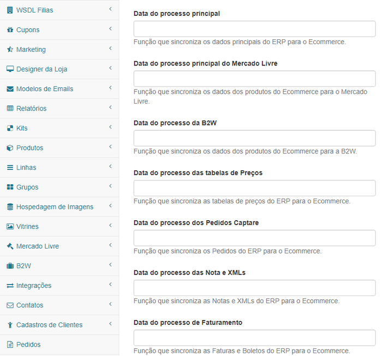Click the gavel icon beside Mercado Livre
Image resolution: width=382 pixels, height=356 pixels.
tap(10, 246)
